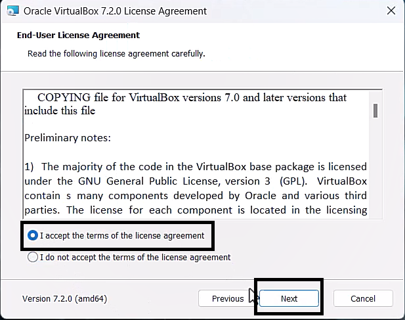The width and height of the screenshot is (405, 320).
Task: Click the VirtualBox installer icon in title bar
Action: [x=12, y=11]
